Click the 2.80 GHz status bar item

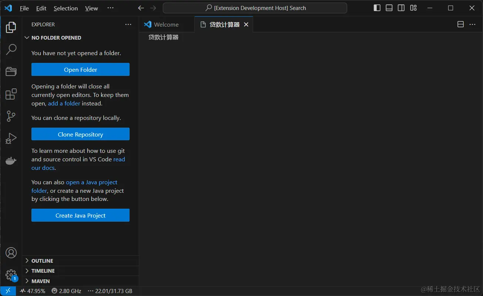pyautogui.click(x=66, y=291)
